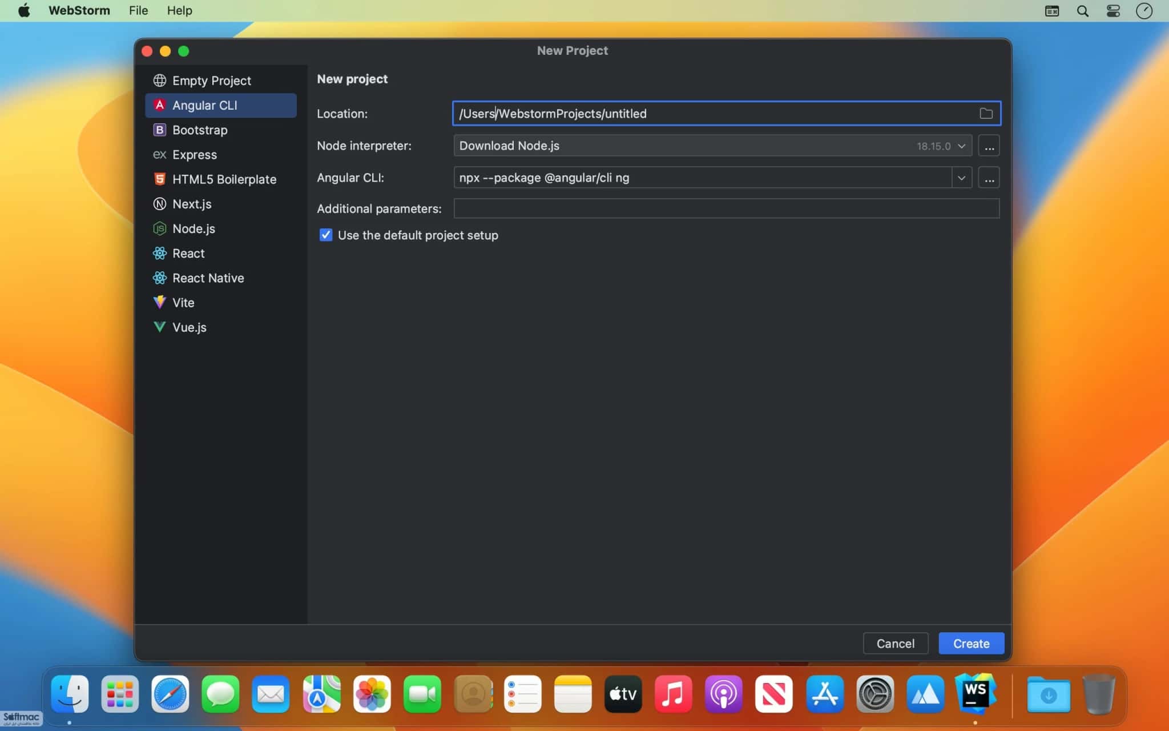
Task: Open Notes from the Dock
Action: (573, 694)
